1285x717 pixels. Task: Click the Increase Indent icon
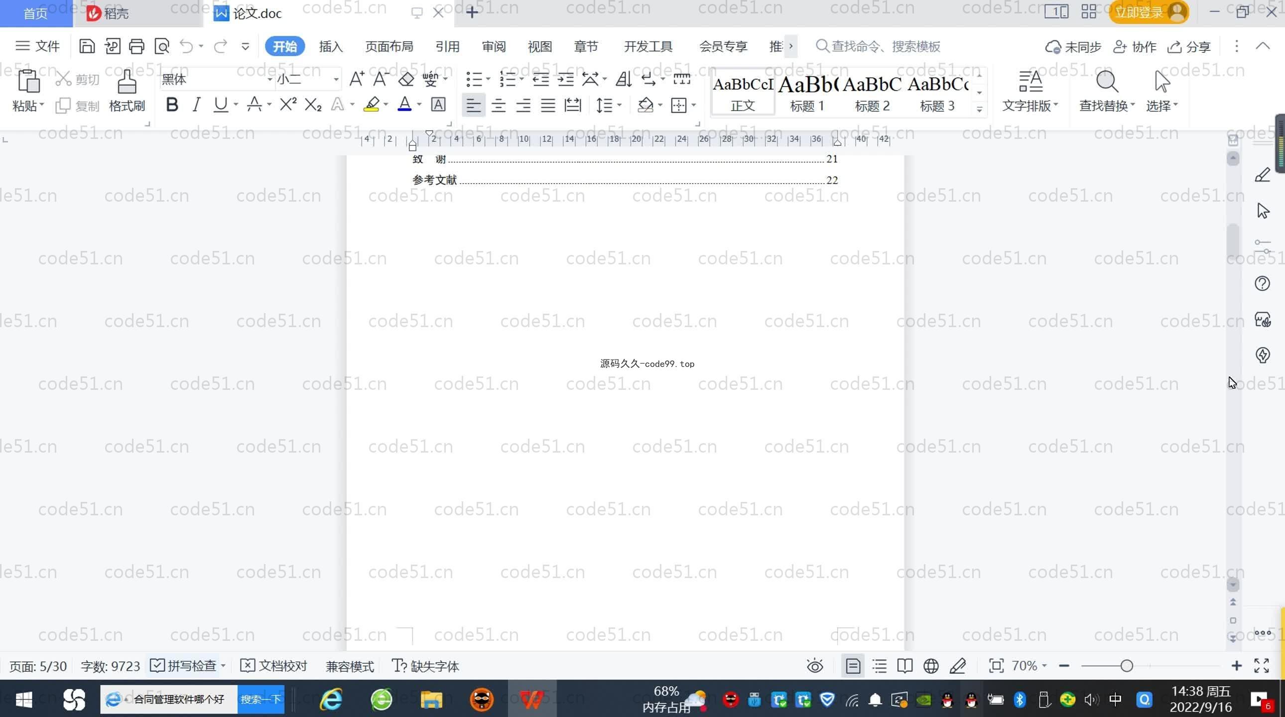pos(565,79)
